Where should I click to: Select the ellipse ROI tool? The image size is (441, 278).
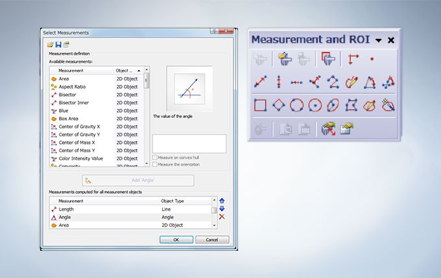pyautogui.click(x=333, y=104)
